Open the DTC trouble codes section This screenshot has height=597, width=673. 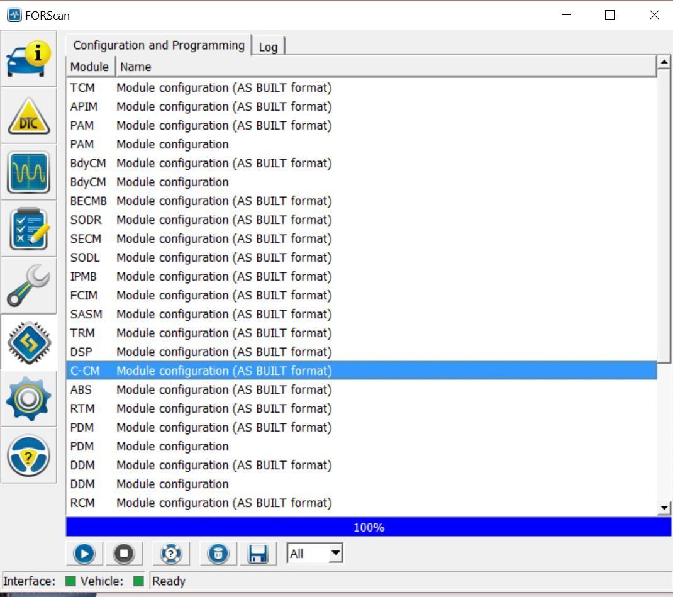point(29,116)
